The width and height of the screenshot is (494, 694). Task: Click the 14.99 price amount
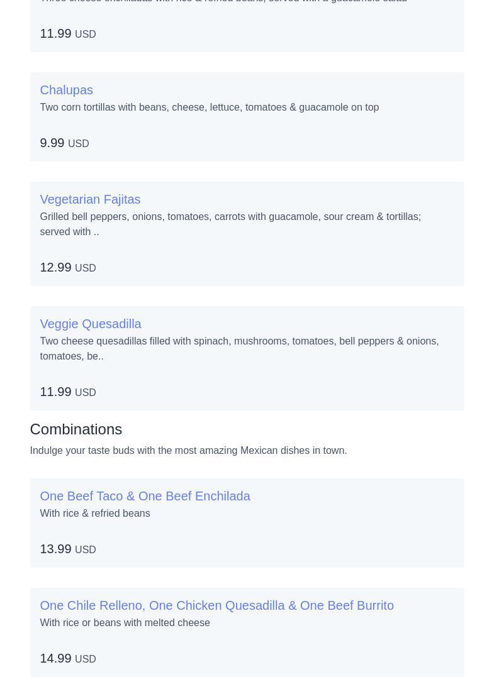[55, 658]
